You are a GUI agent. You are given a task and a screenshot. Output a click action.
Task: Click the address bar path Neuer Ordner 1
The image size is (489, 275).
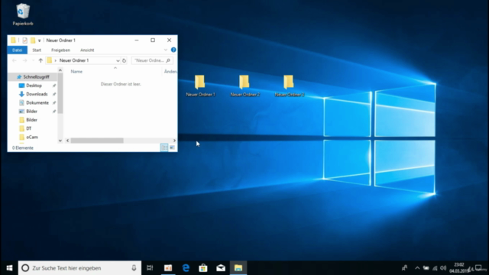(x=74, y=60)
